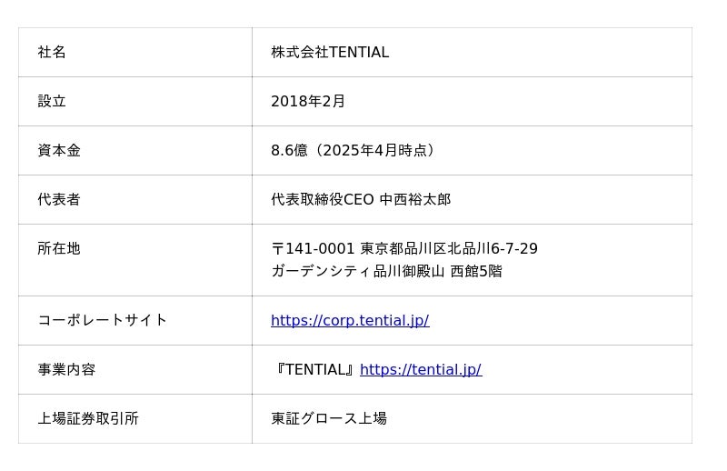Select the 東京都品川区北品川6-7-29 address text

tap(449, 249)
